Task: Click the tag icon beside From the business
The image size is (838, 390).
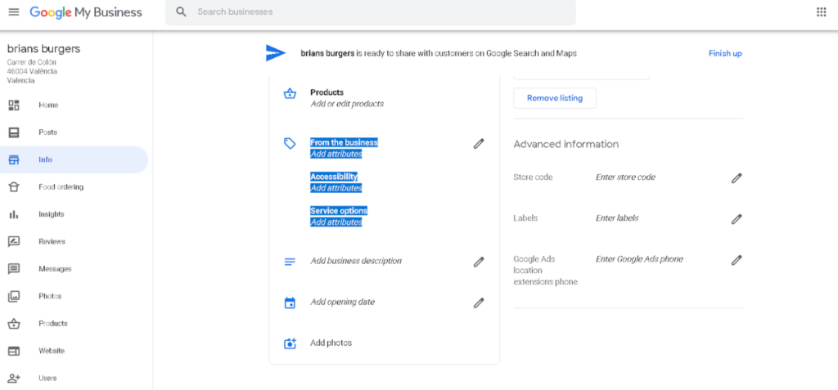Action: click(x=290, y=143)
